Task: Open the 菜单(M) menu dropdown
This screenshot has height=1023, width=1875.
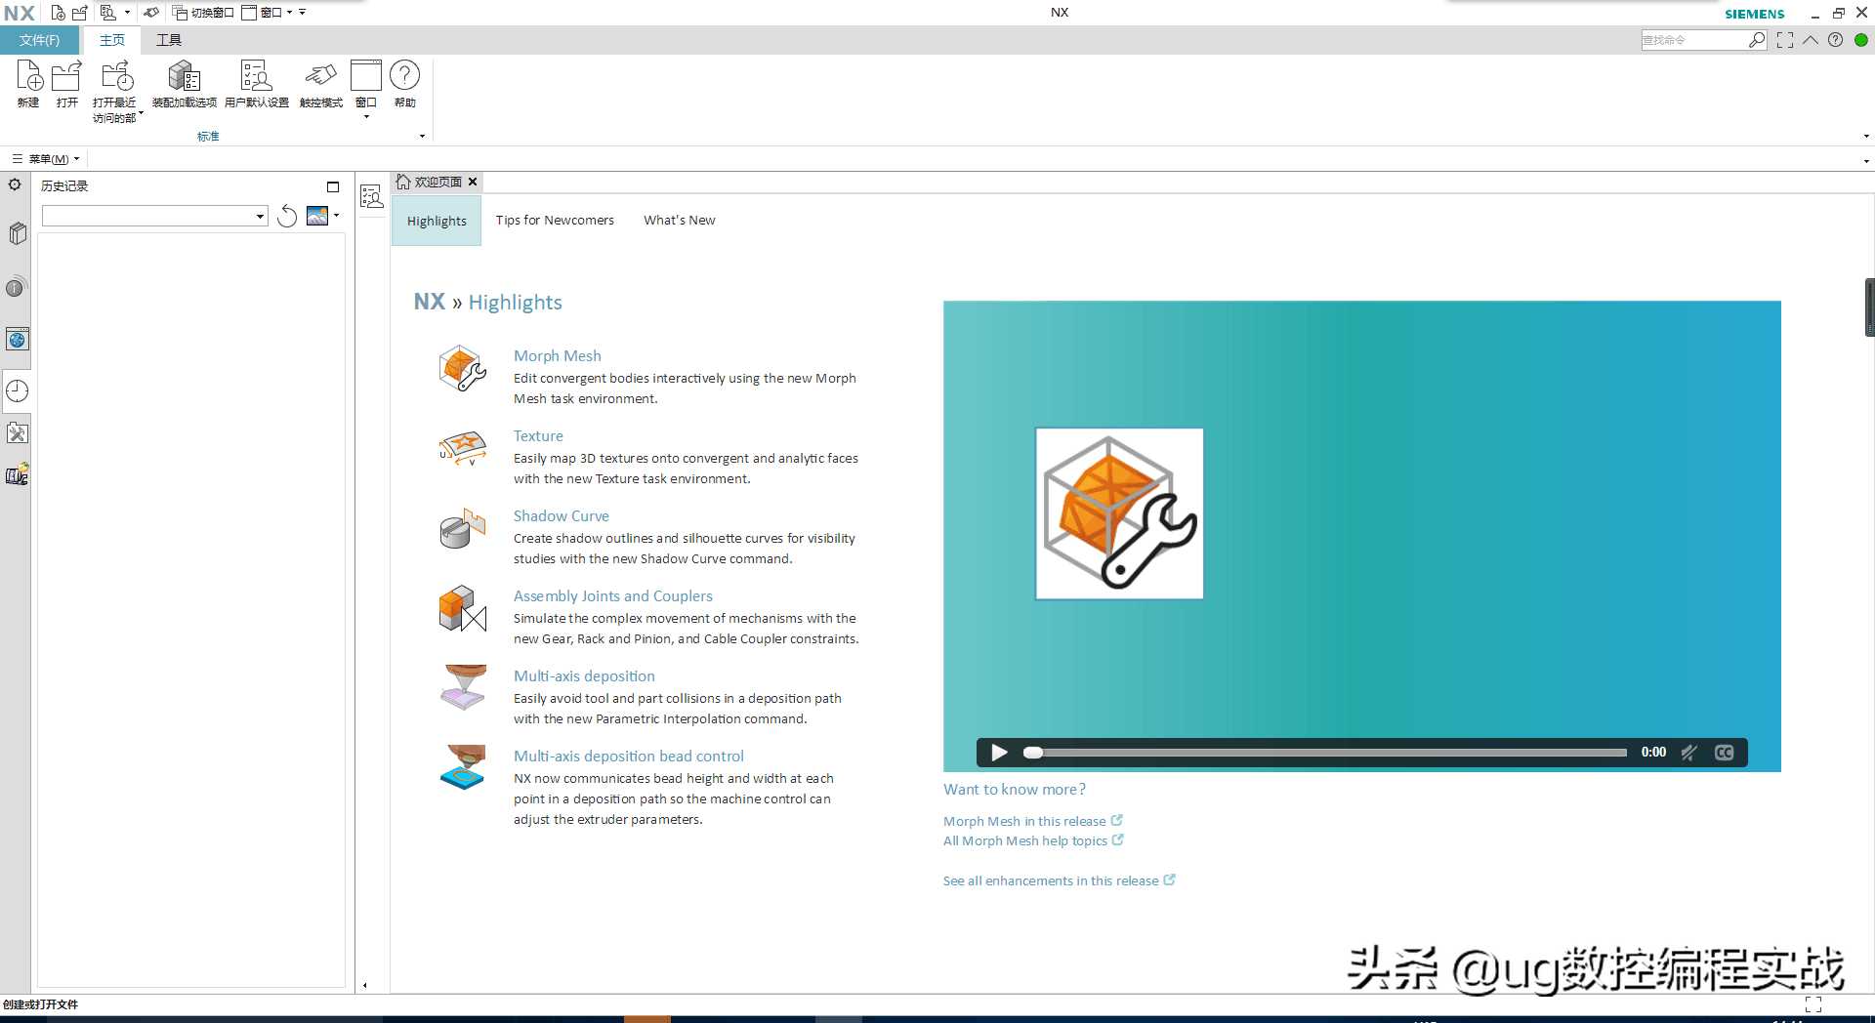Action: [x=46, y=158]
